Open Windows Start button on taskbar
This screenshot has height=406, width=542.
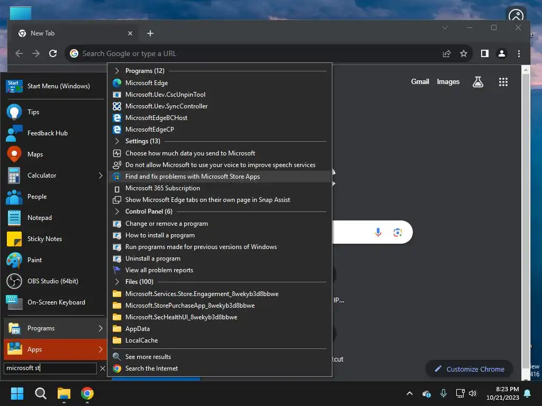17,393
